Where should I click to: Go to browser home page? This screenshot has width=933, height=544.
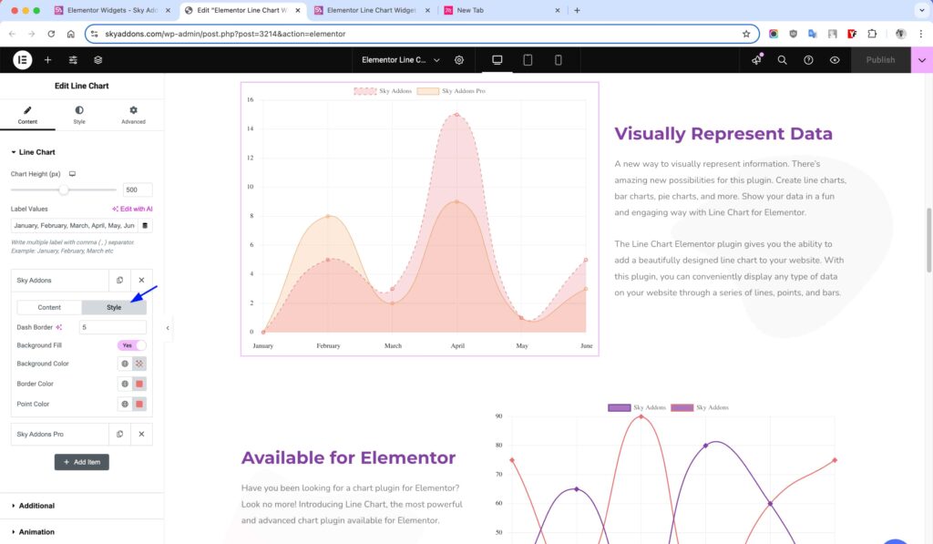[71, 34]
